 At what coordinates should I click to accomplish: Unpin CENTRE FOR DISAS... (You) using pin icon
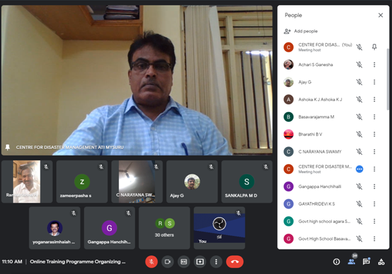tap(374, 47)
